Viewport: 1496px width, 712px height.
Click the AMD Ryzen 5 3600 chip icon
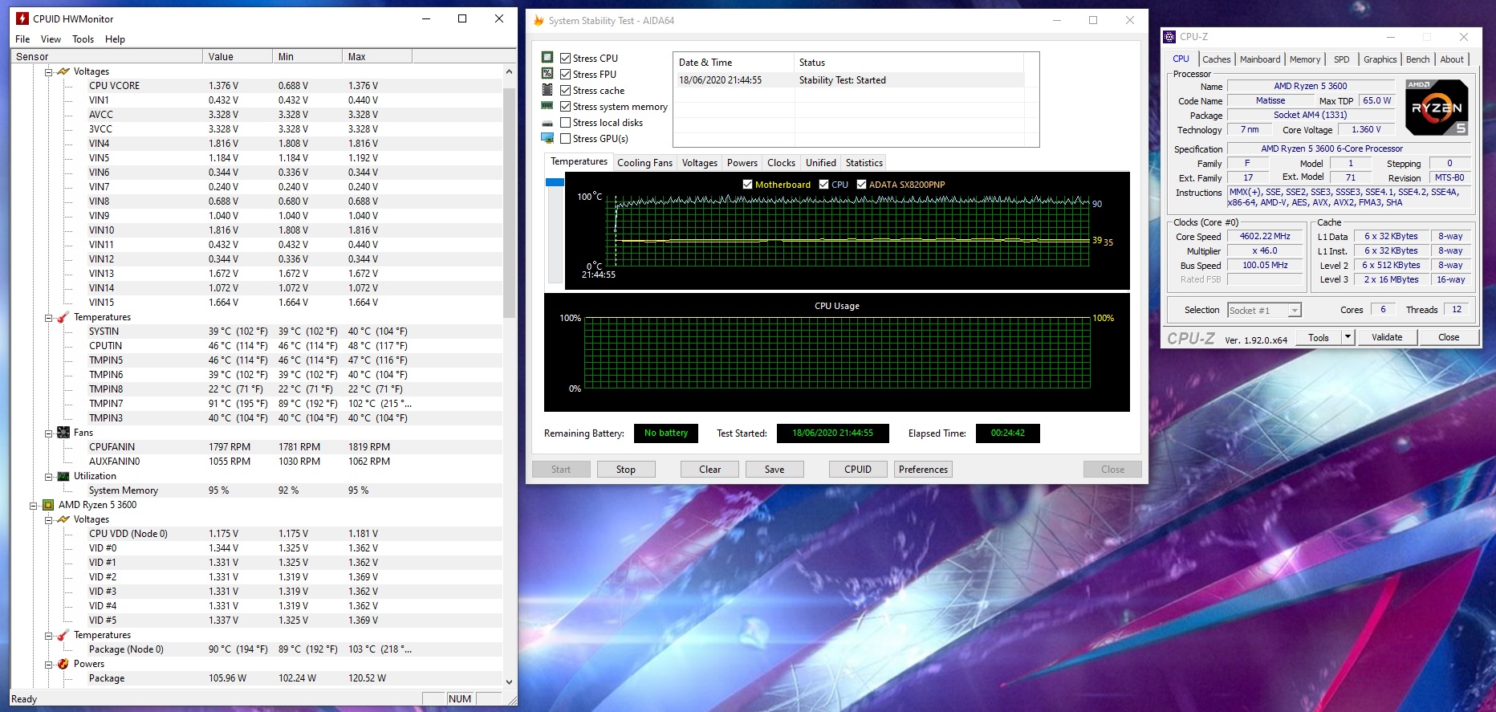pyautogui.click(x=48, y=505)
